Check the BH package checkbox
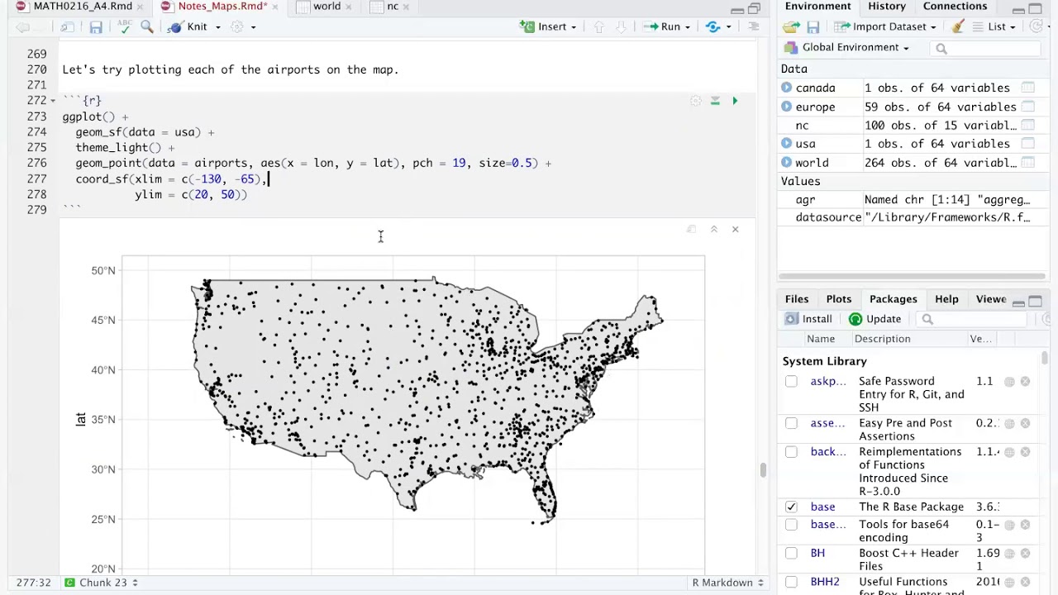 tap(791, 554)
